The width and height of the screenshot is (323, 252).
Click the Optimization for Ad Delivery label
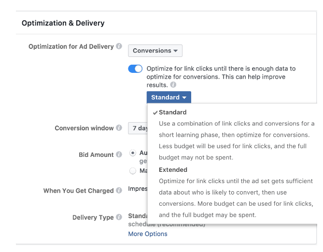(71, 47)
